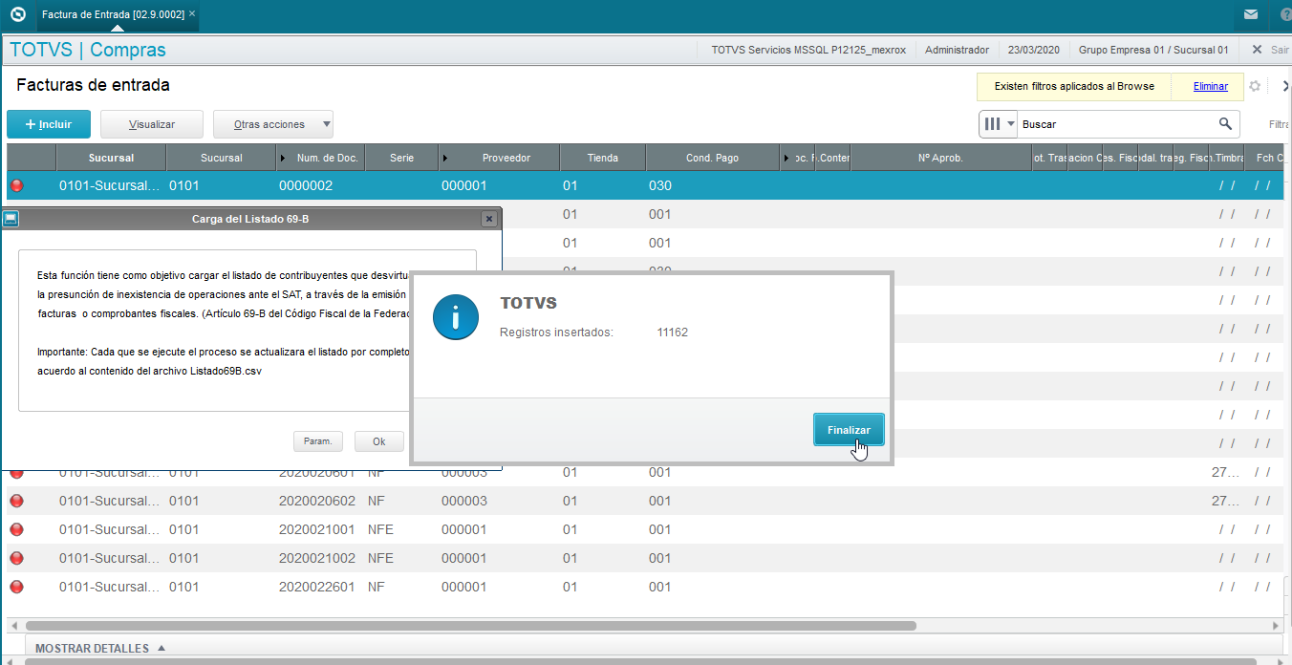This screenshot has width=1292, height=665.
Task: Click the Serie column header
Action: (x=401, y=158)
